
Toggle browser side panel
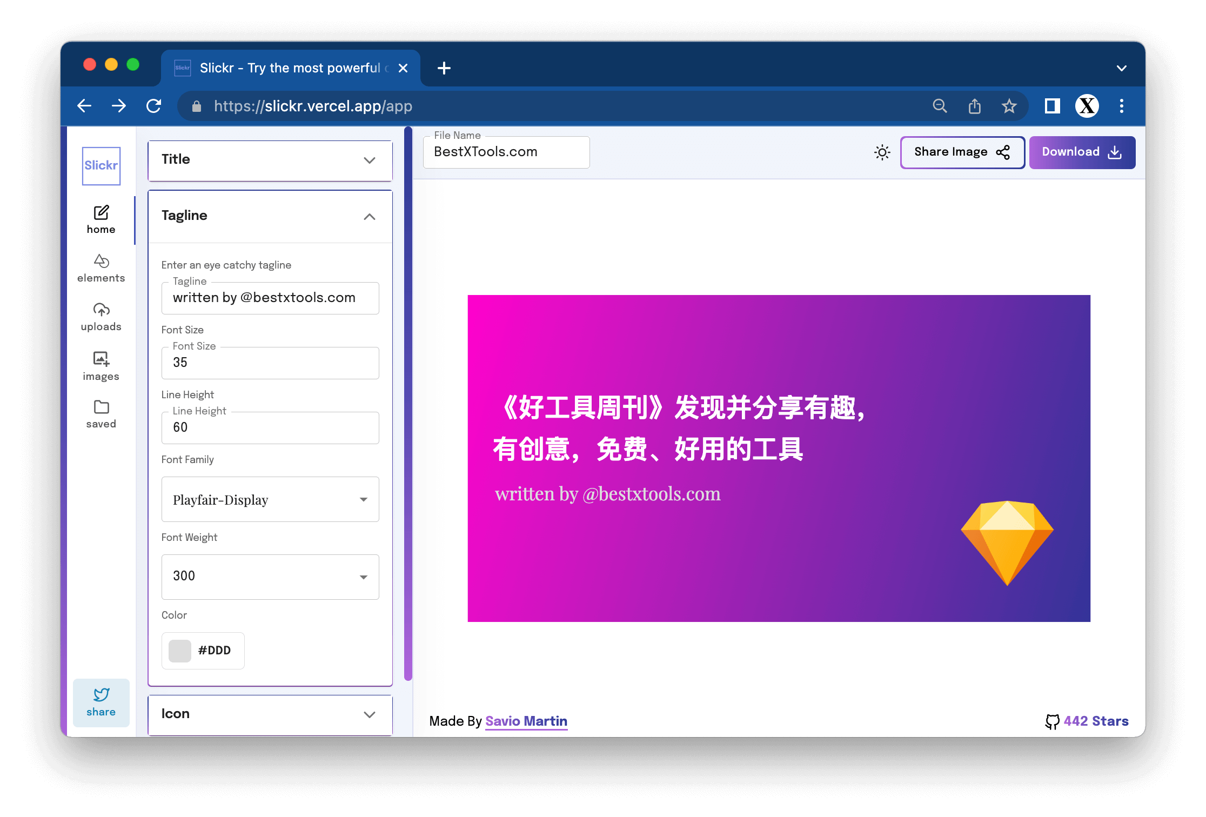pos(1051,106)
